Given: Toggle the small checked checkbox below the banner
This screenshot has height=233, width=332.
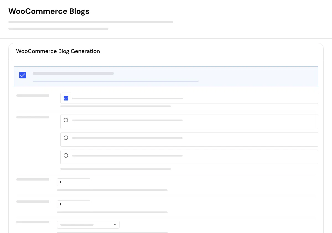Looking at the screenshot, I should 66,98.
